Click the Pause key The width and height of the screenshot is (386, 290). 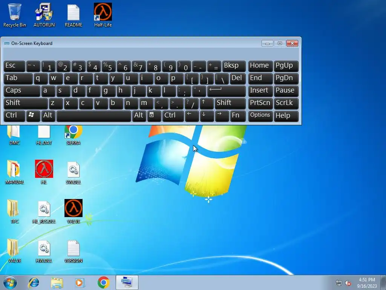tap(286, 91)
